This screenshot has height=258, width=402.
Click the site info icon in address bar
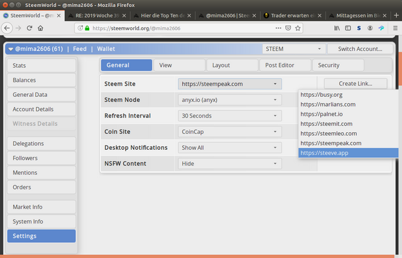[80, 28]
